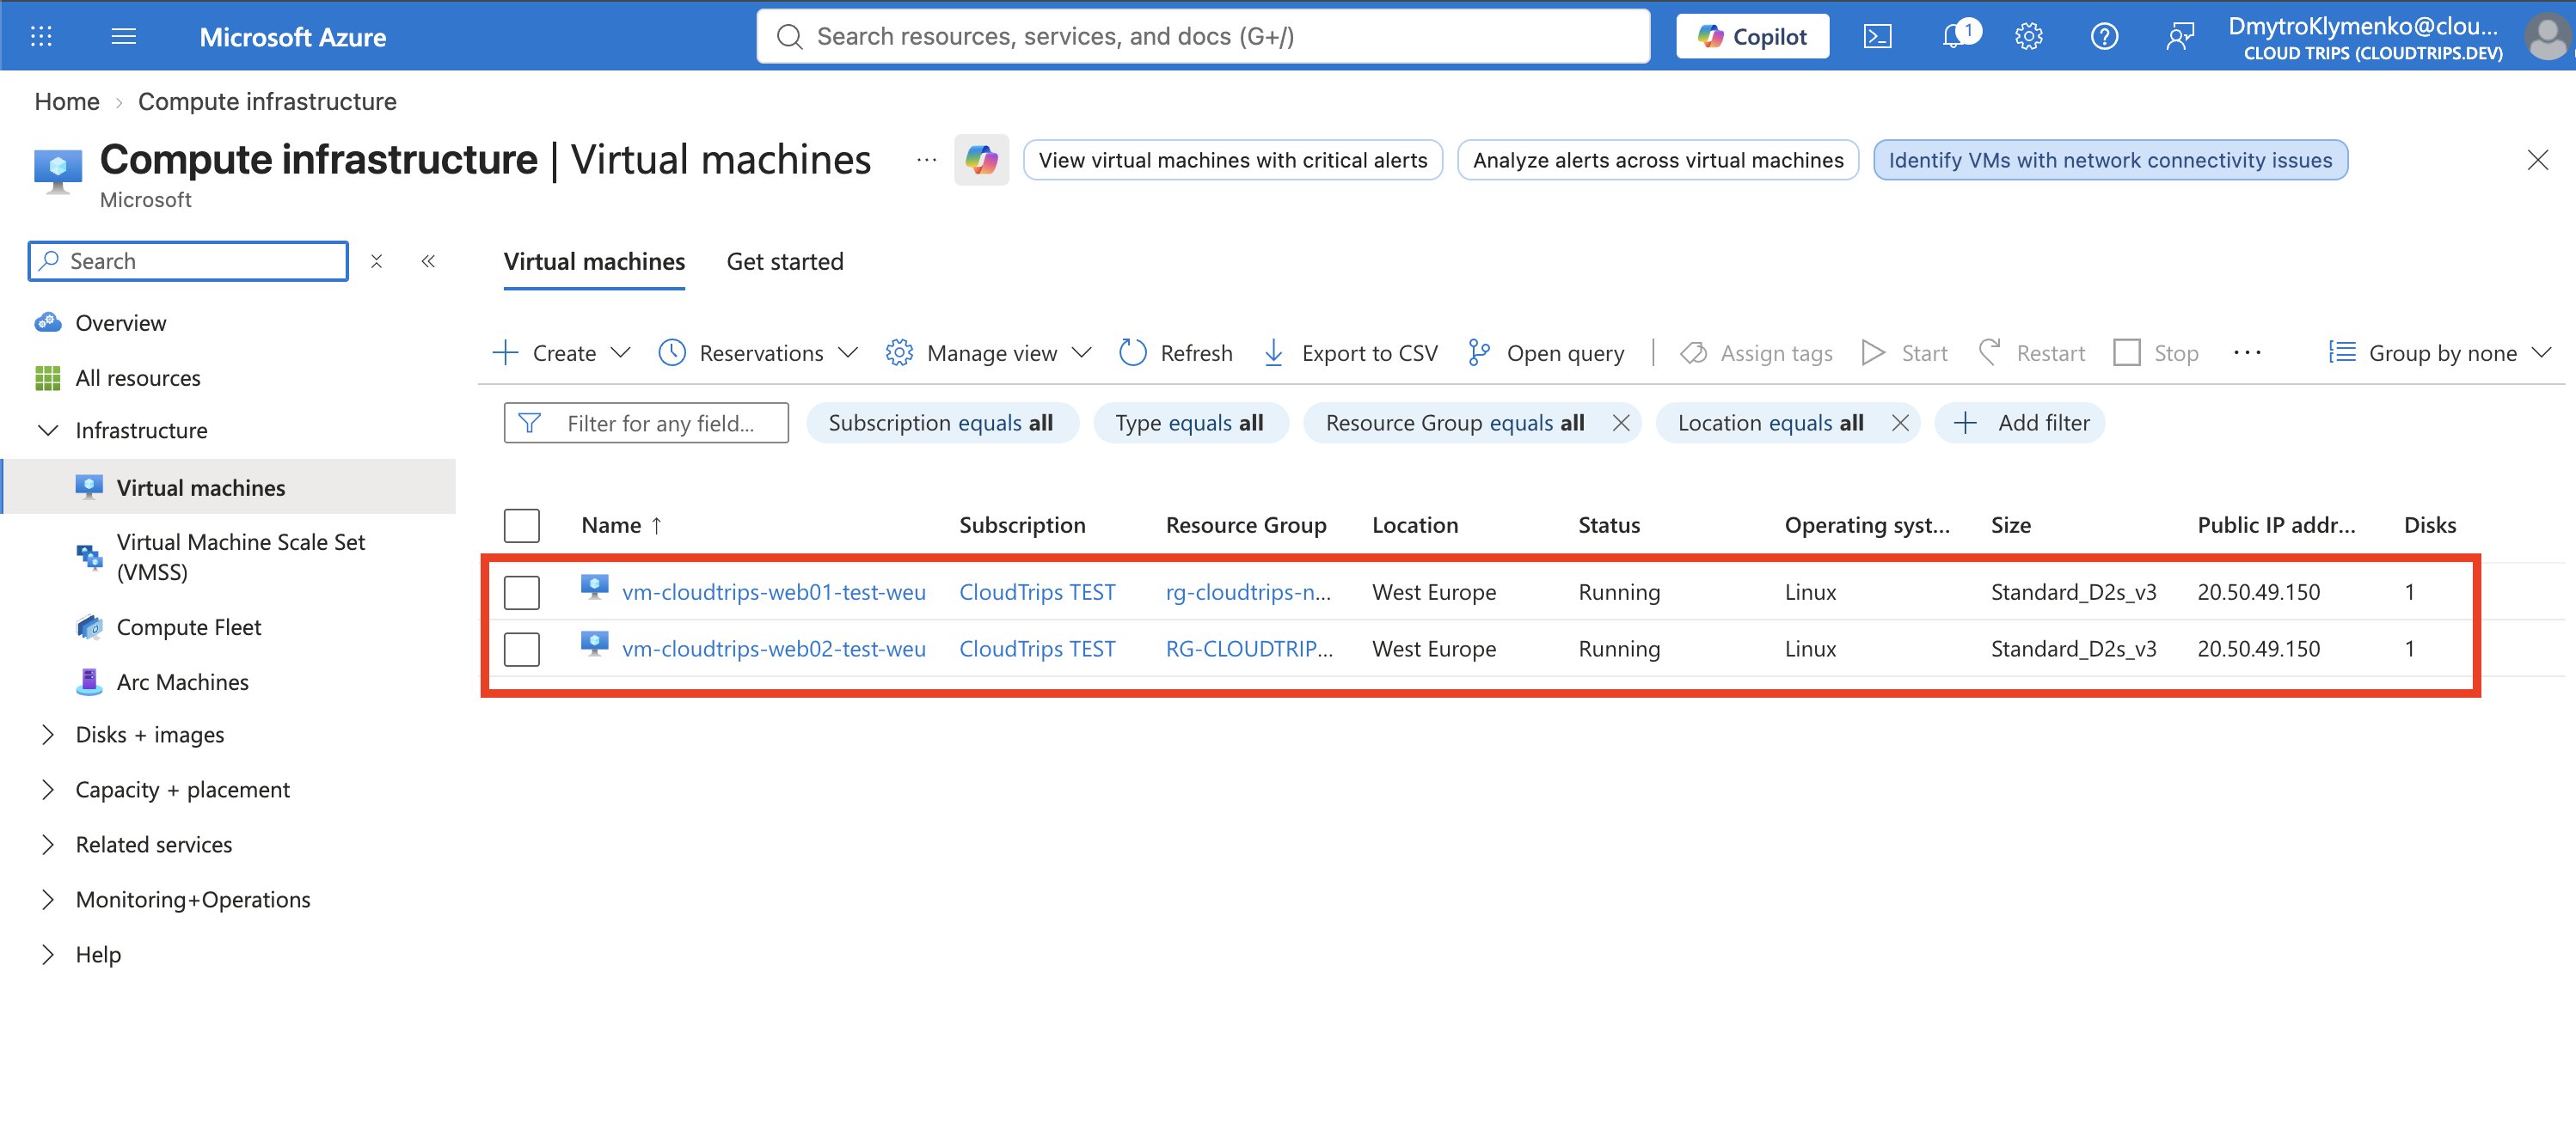The height and width of the screenshot is (1136, 2576).
Task: Click the Open query toolbar item
Action: coord(1546,352)
